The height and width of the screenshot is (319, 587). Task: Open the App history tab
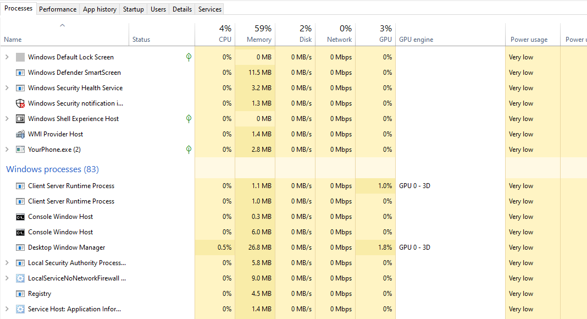click(99, 9)
